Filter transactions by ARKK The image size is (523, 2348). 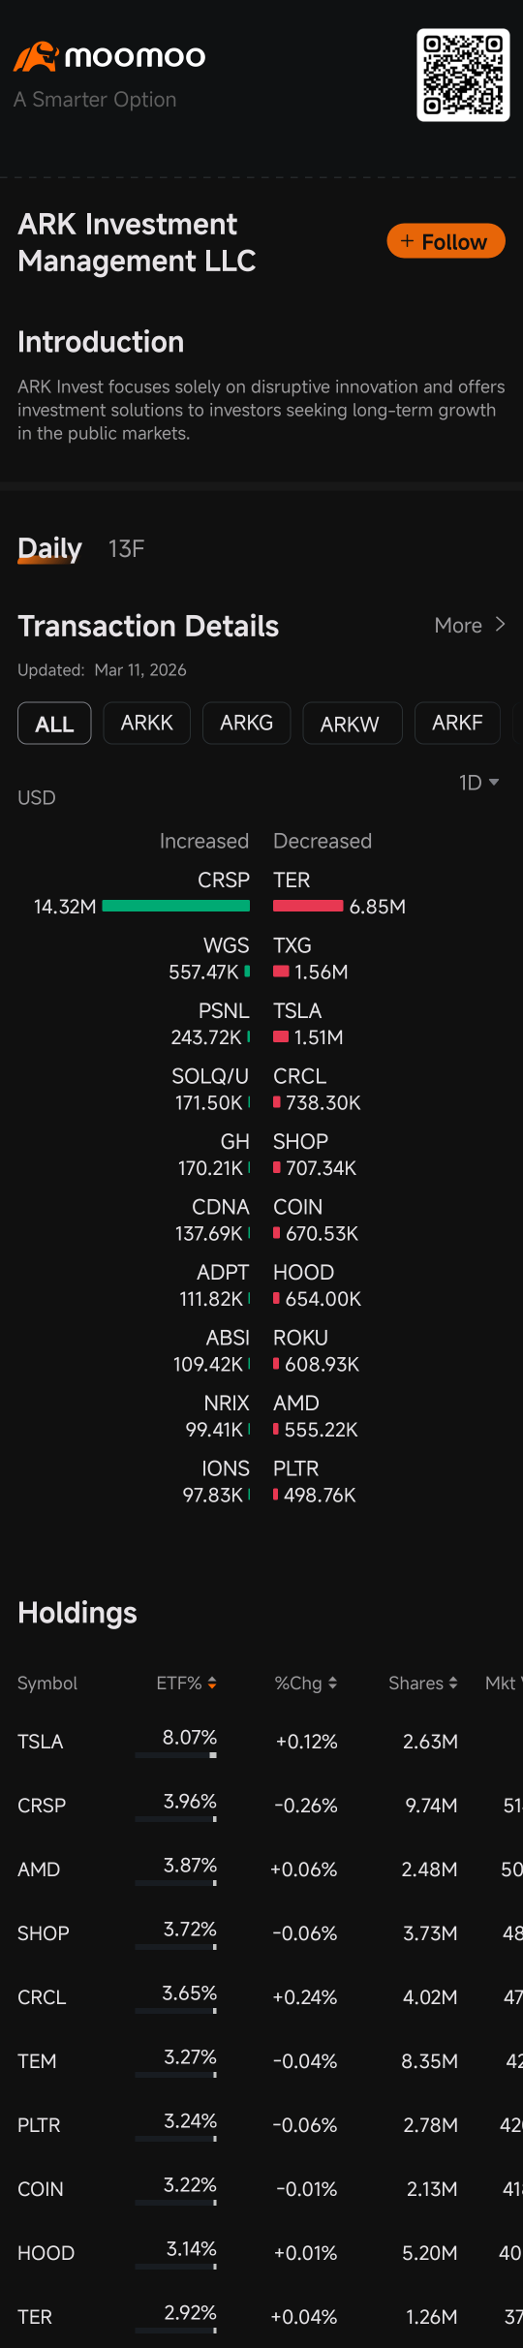point(147,724)
